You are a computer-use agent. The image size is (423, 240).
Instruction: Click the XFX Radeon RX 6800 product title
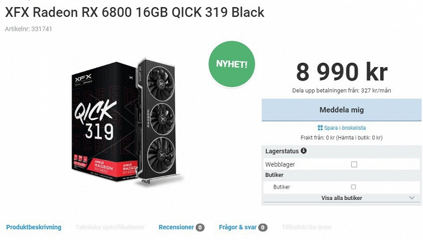(x=134, y=12)
